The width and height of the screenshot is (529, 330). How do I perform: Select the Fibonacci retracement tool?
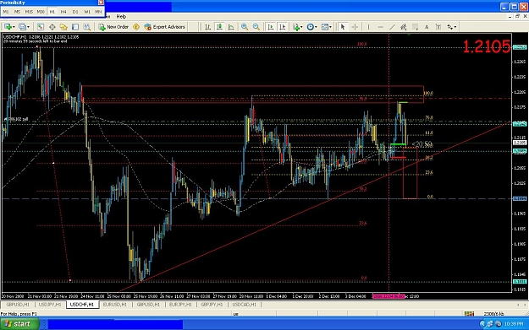(416, 27)
